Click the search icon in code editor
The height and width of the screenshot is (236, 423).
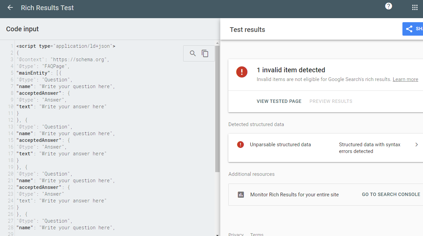point(193,53)
